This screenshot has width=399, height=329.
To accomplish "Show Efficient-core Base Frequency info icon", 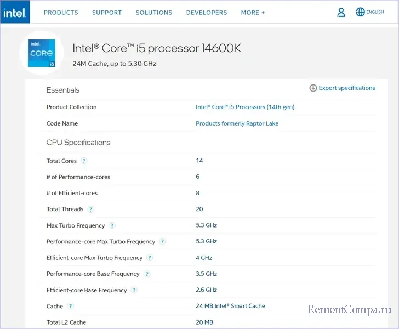I will (134, 290).
